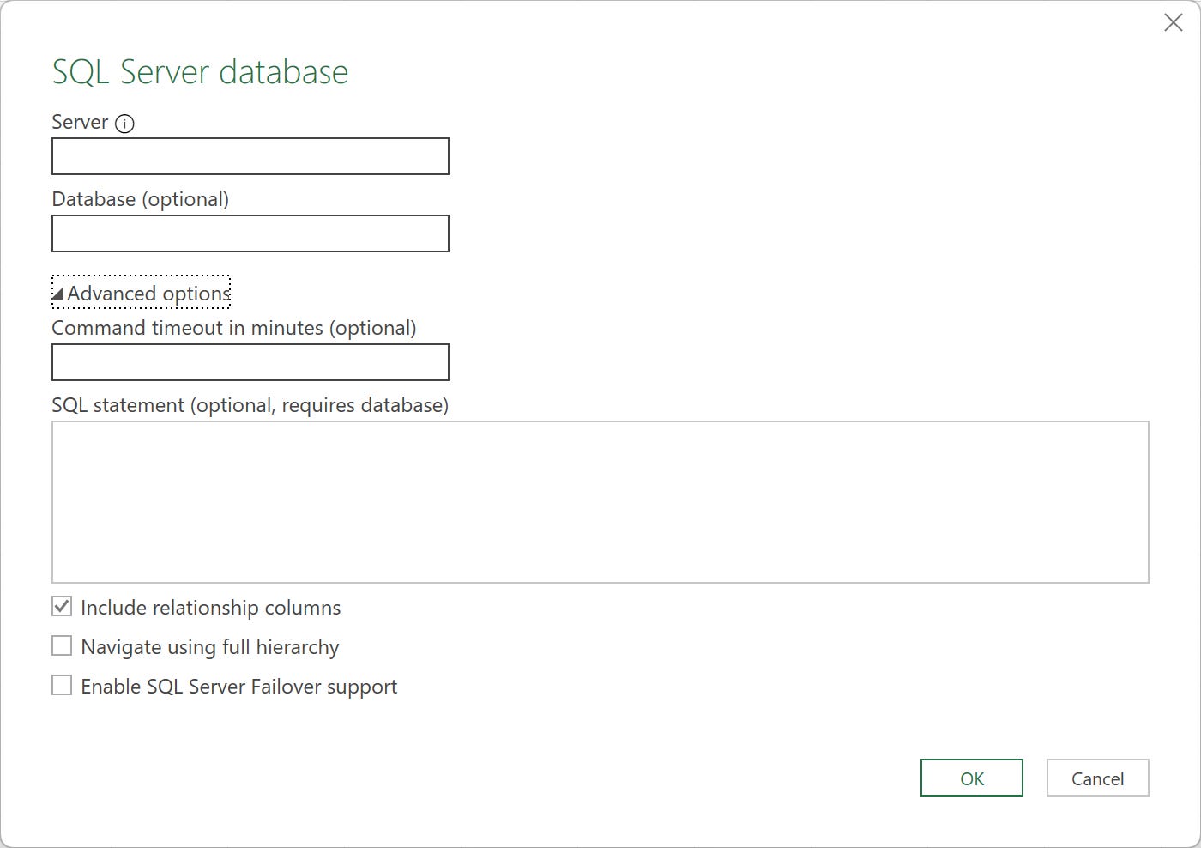Uncheck Include relationship columns

(x=62, y=607)
